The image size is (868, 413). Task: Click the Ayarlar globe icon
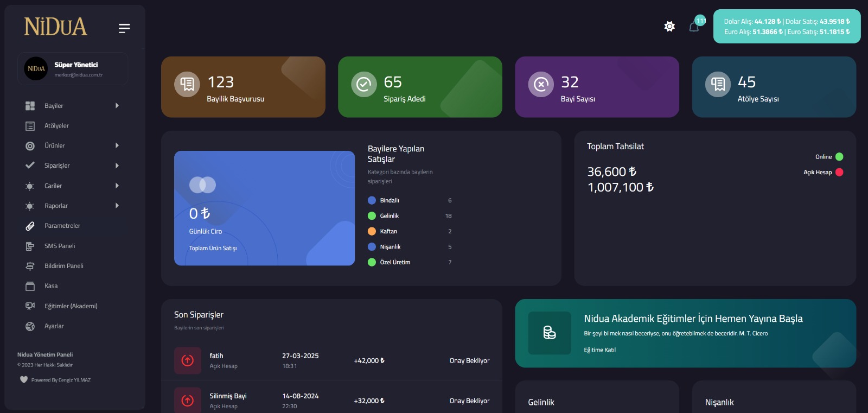coord(30,326)
